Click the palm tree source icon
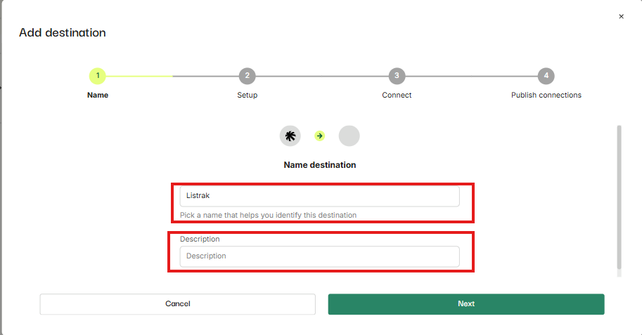 click(290, 136)
